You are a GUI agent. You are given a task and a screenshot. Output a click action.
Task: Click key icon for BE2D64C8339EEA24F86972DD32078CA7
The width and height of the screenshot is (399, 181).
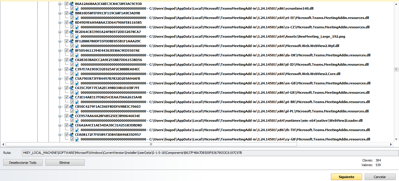[x=71, y=32]
